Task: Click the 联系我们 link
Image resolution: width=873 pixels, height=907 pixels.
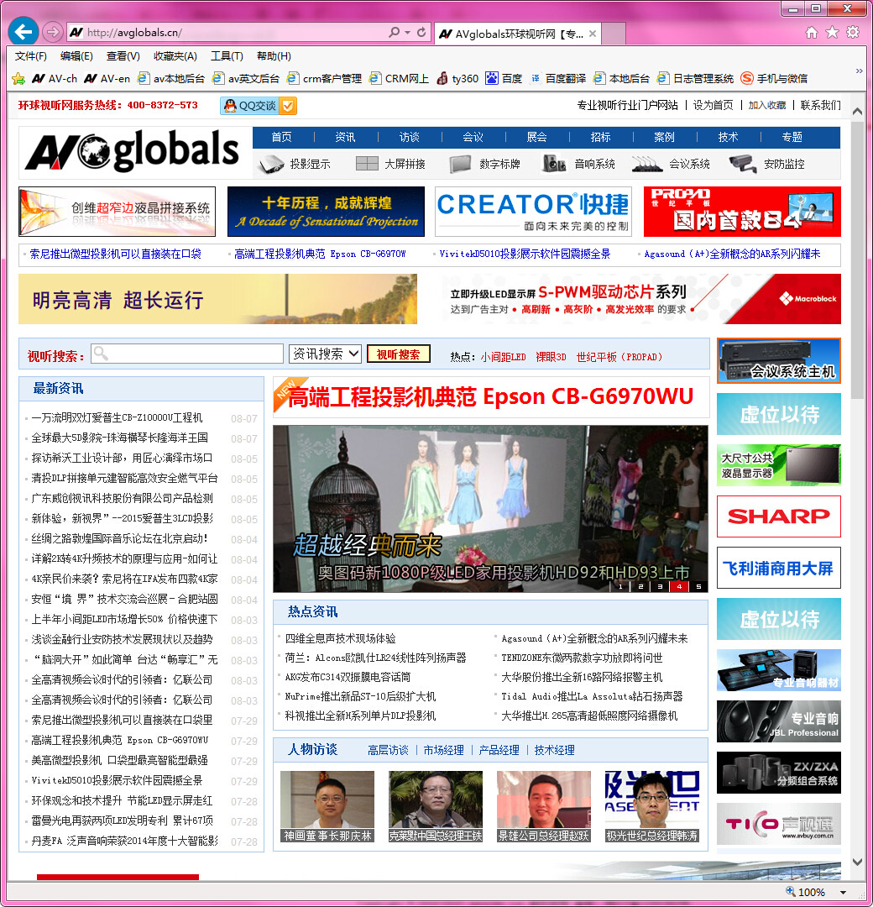Action: 820,105
